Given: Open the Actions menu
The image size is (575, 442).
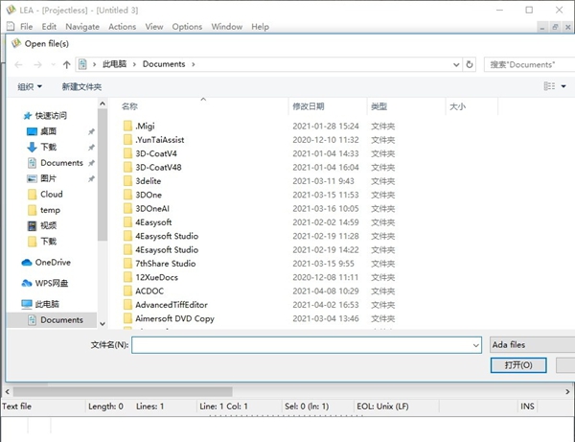Looking at the screenshot, I should tap(122, 27).
